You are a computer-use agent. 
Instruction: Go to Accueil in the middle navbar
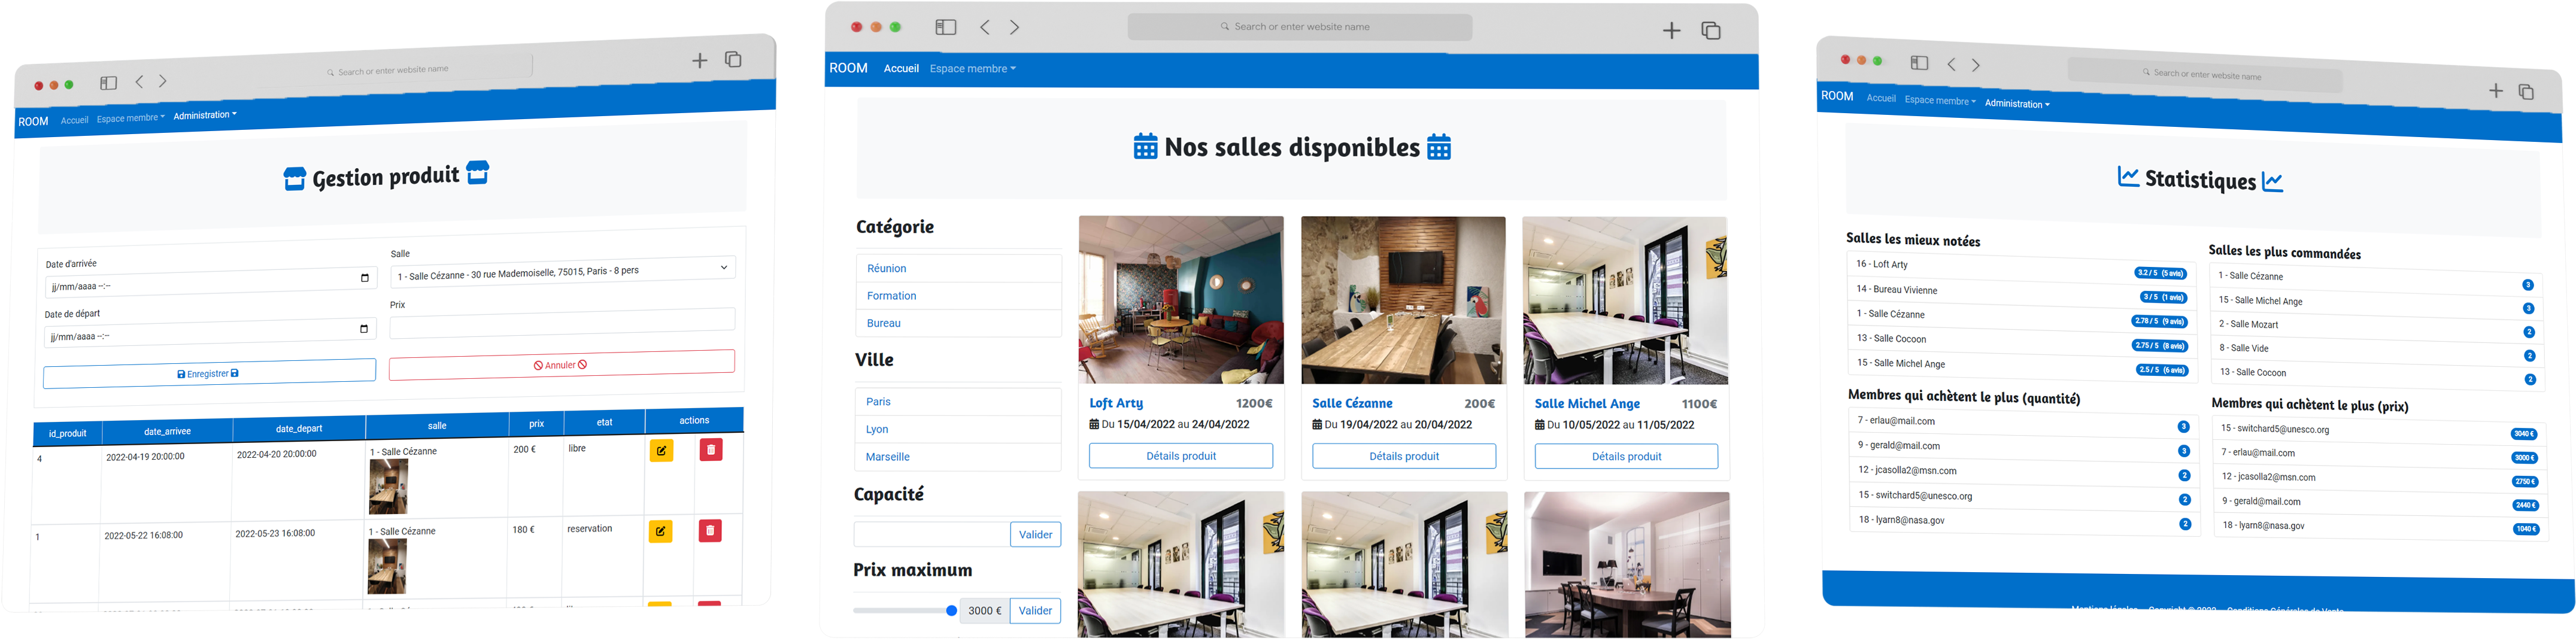tap(900, 69)
